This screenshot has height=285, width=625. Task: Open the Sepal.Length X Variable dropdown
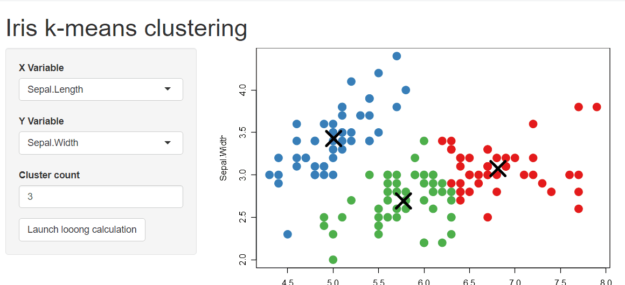pyautogui.click(x=101, y=89)
